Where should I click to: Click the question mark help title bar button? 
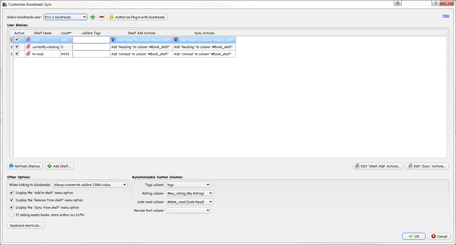(x=436, y=3)
